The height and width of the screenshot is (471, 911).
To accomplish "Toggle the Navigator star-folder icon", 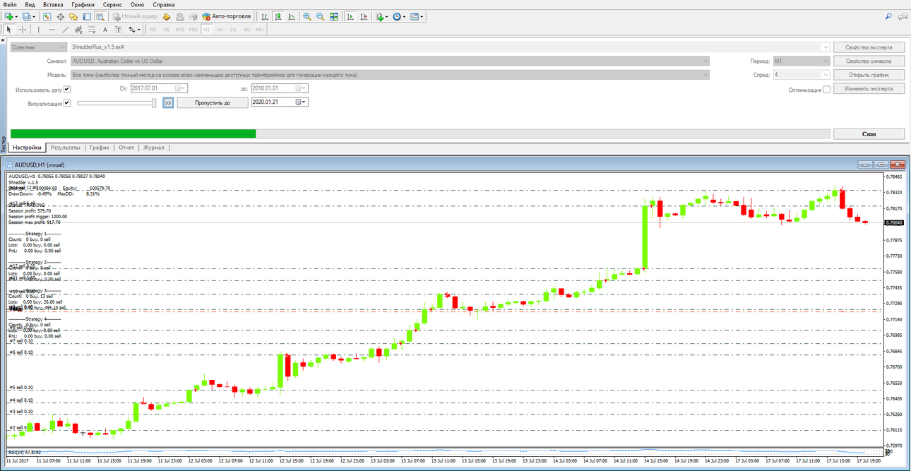I will pos(73,16).
